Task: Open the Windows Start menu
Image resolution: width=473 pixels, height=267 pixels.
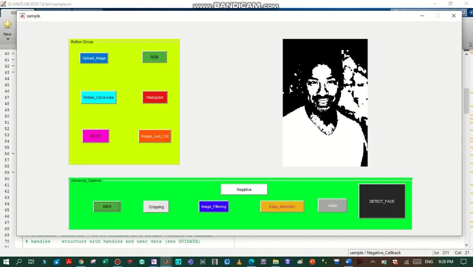Action: (6, 262)
